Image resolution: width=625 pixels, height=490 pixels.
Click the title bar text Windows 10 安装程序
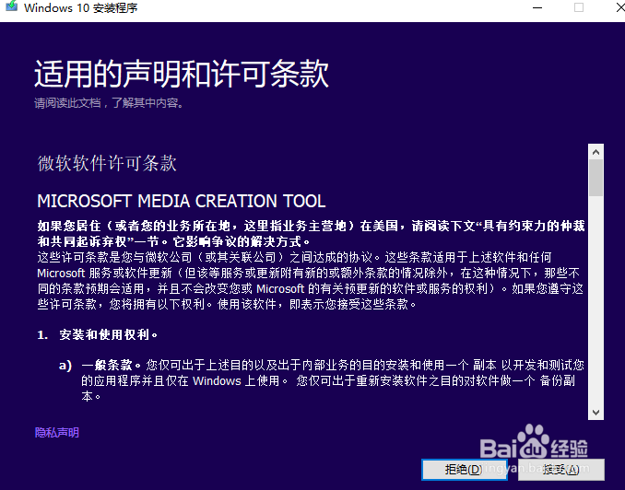[81, 7]
